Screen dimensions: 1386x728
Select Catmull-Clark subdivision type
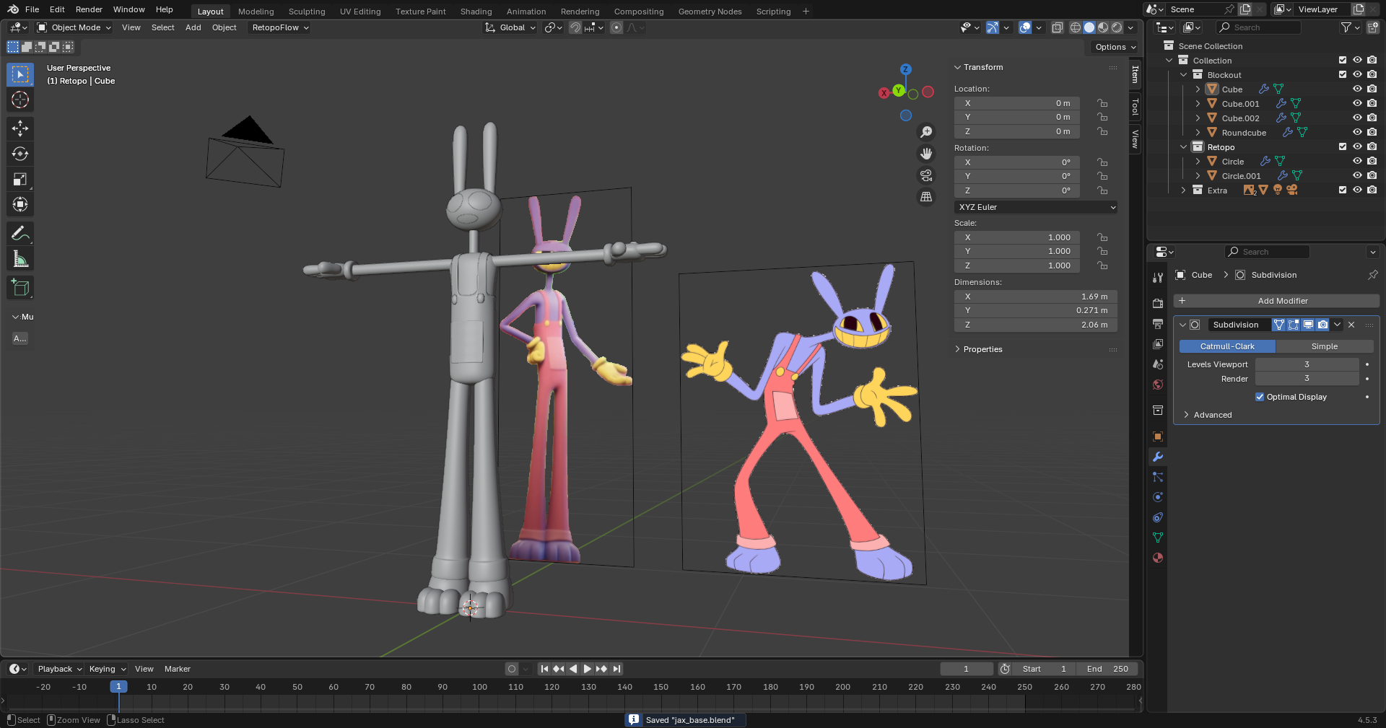(1227, 346)
